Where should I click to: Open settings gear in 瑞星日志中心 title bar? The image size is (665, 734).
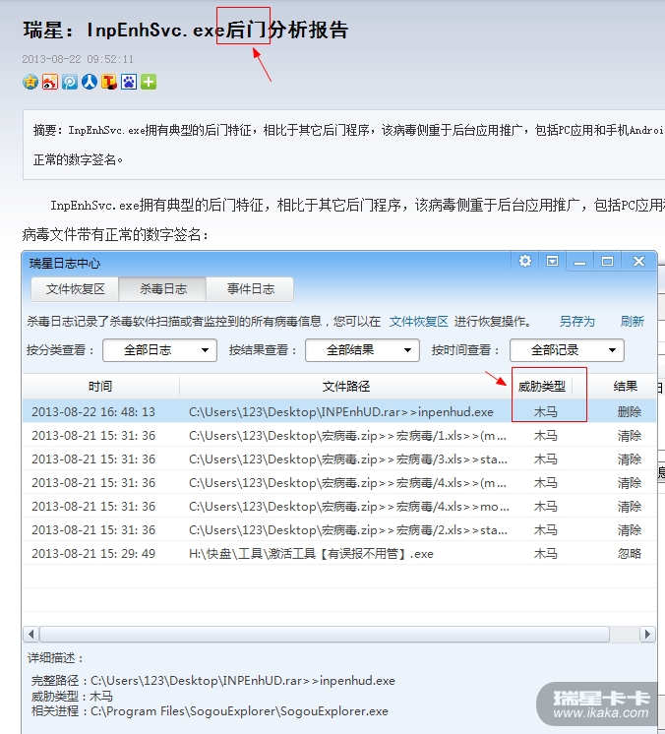(x=525, y=261)
